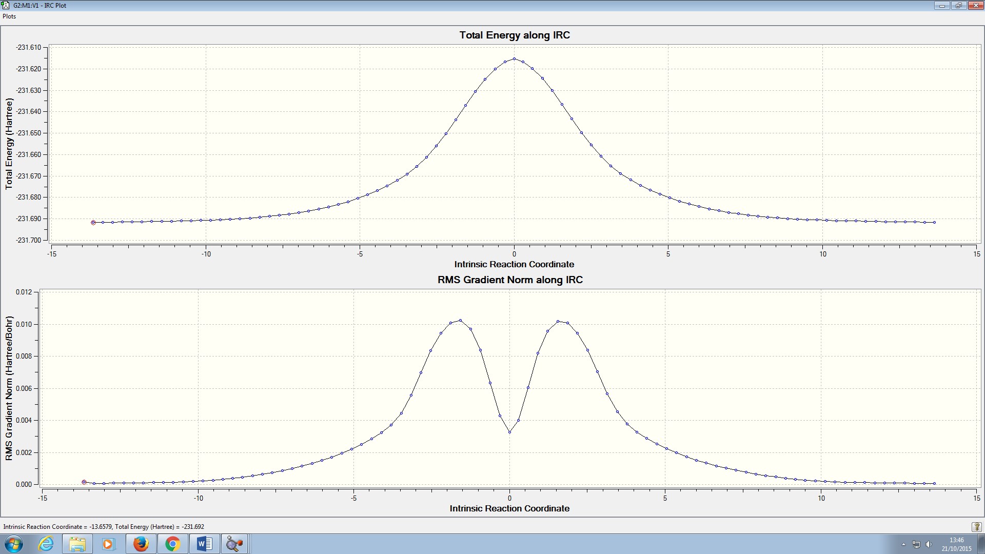Open the network connection tray icon
The image size is (985, 554).
point(916,544)
